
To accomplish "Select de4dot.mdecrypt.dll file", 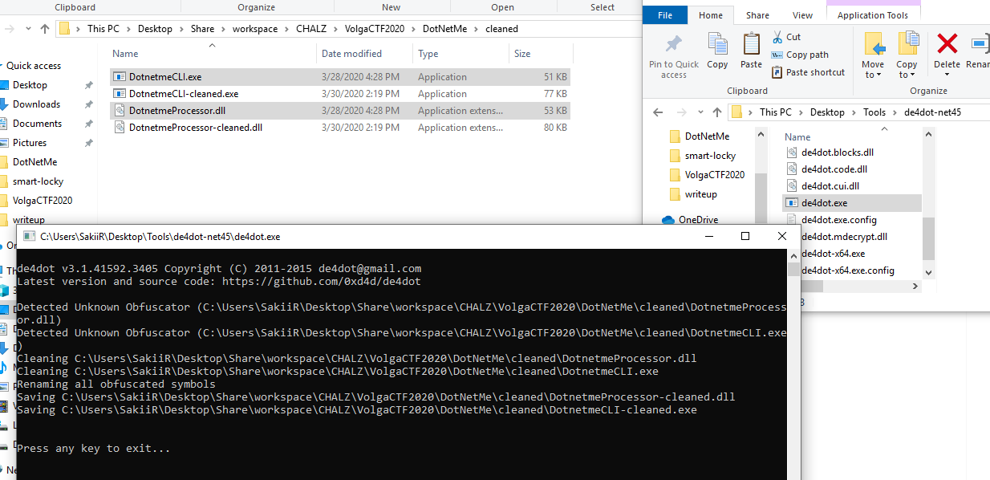I will pyautogui.click(x=852, y=237).
